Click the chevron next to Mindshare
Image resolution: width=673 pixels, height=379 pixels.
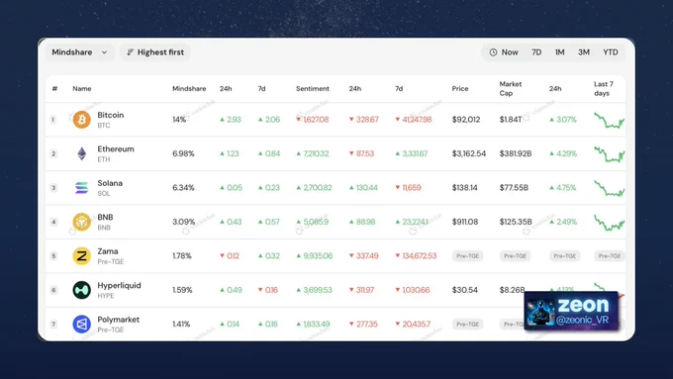(104, 52)
